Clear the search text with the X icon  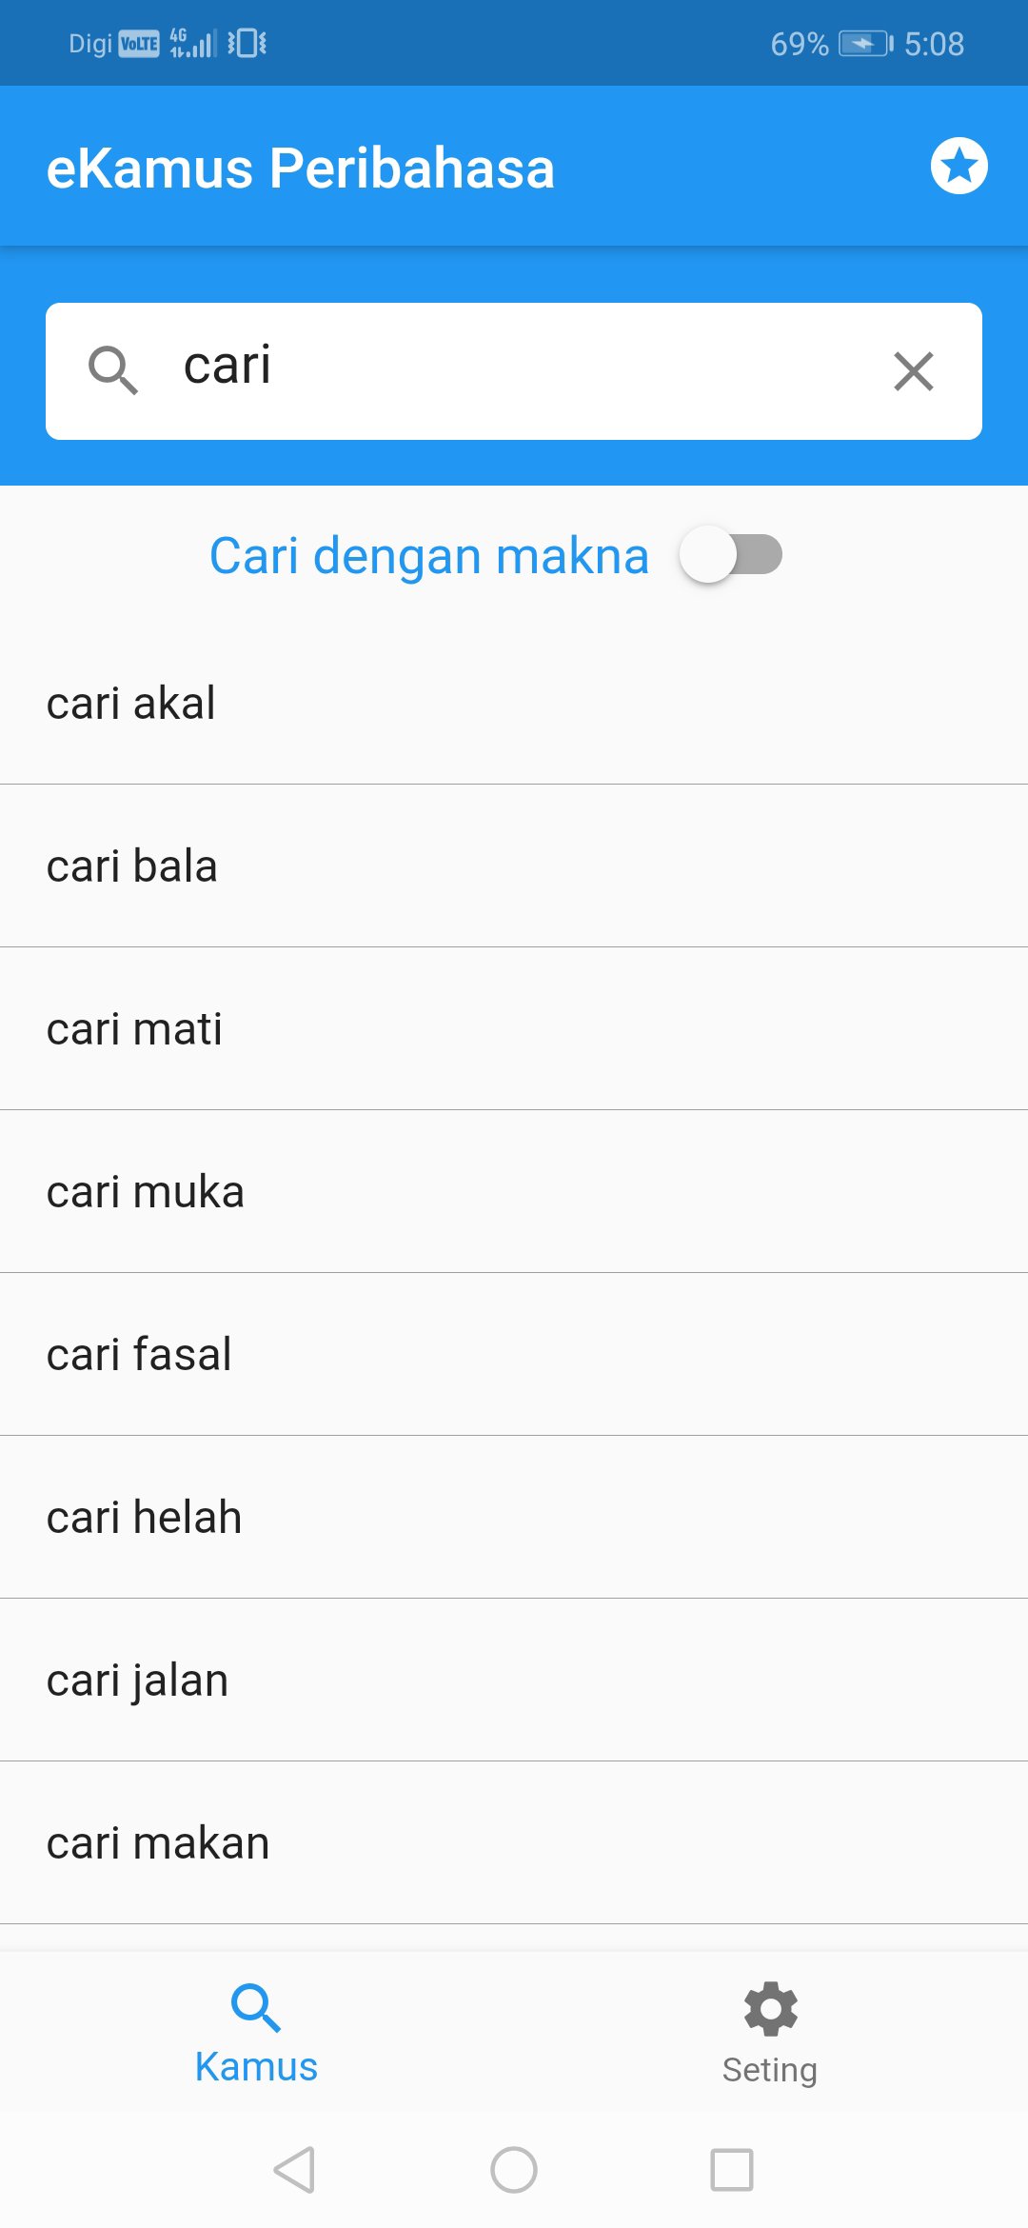pos(914,371)
